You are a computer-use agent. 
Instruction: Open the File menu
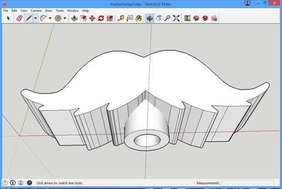6,10
